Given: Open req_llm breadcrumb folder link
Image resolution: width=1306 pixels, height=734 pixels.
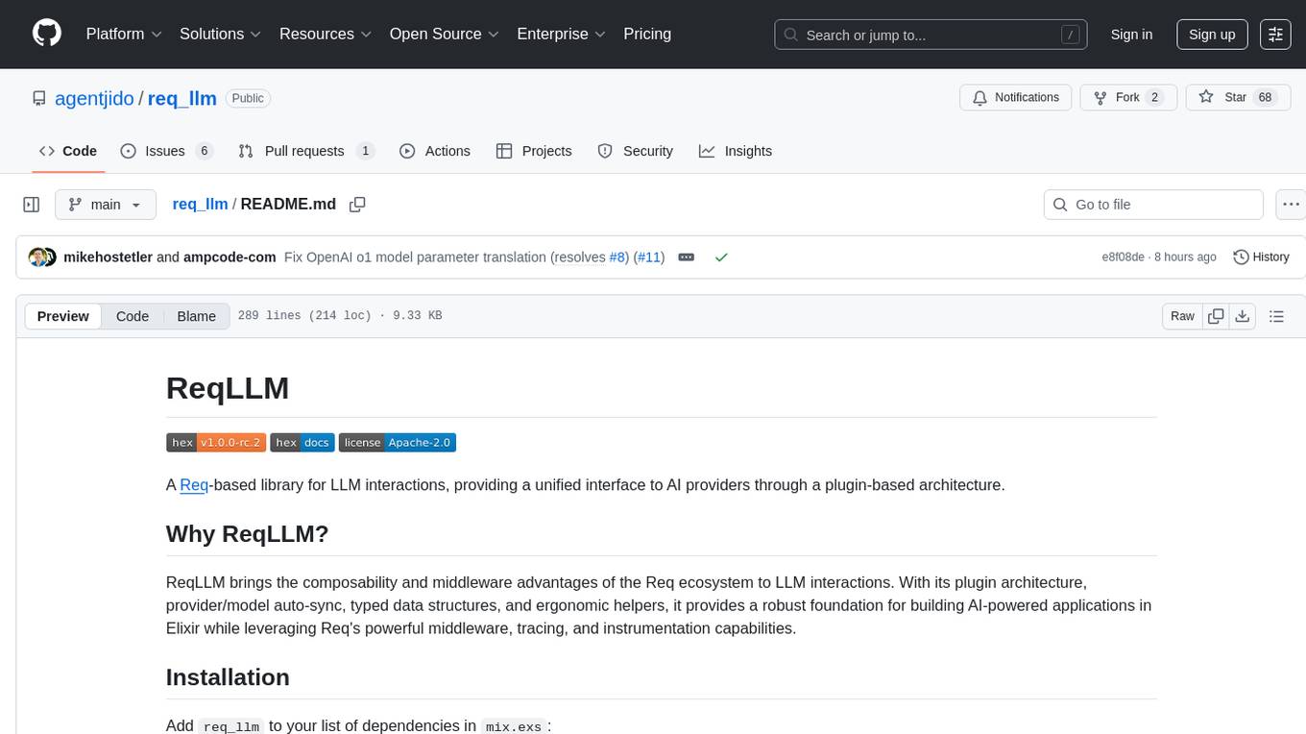Looking at the screenshot, I should [200, 204].
